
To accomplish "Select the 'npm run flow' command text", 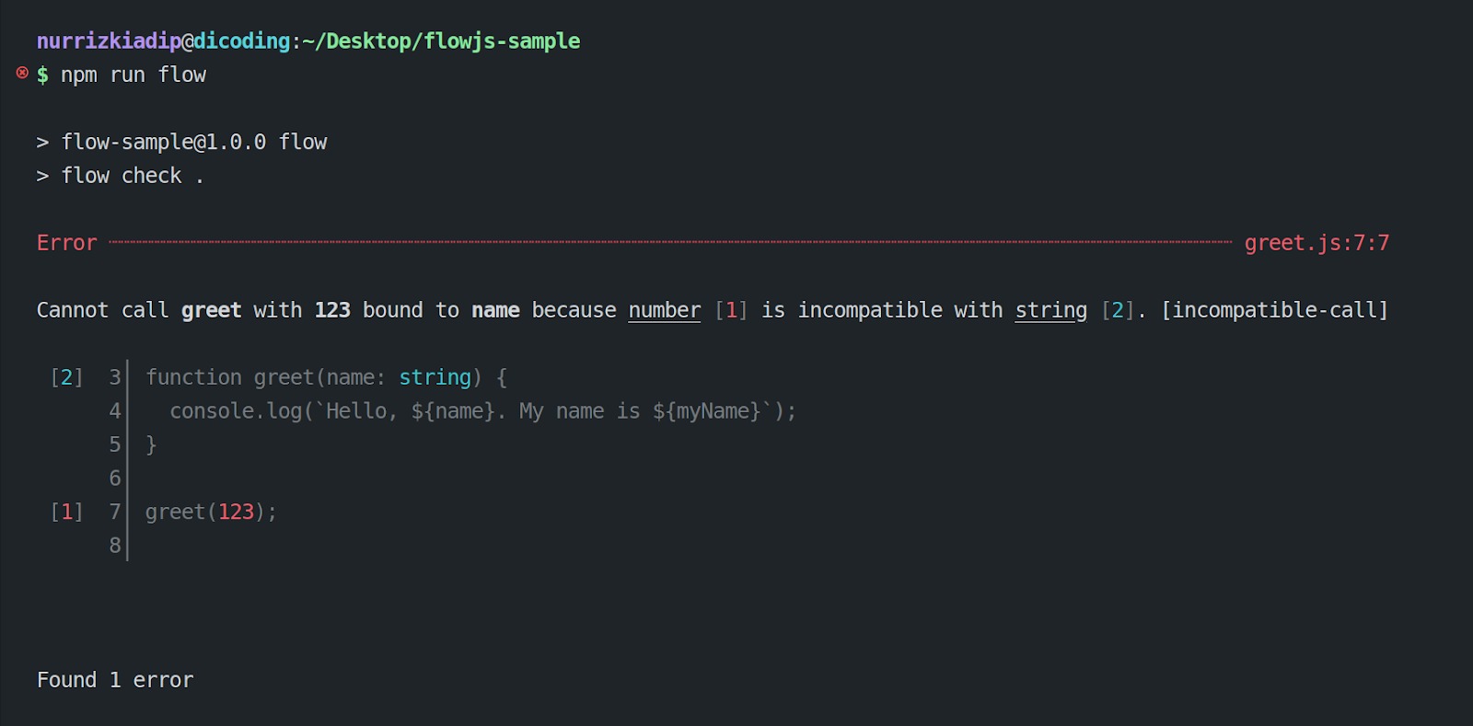I will click(133, 75).
